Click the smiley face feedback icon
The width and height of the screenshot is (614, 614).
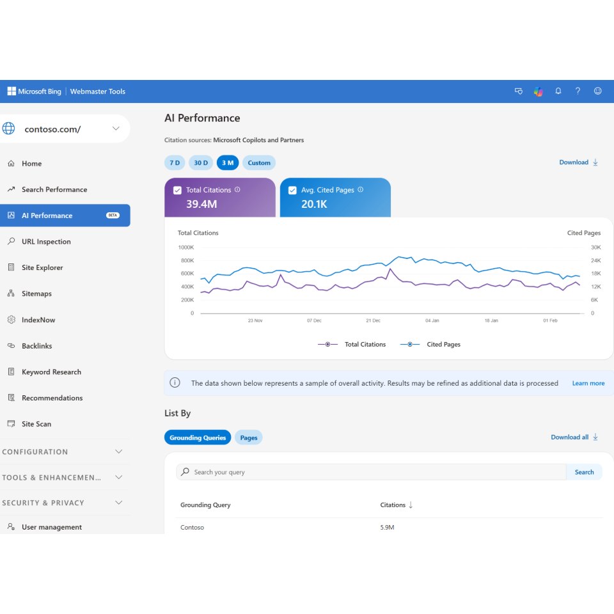point(597,91)
